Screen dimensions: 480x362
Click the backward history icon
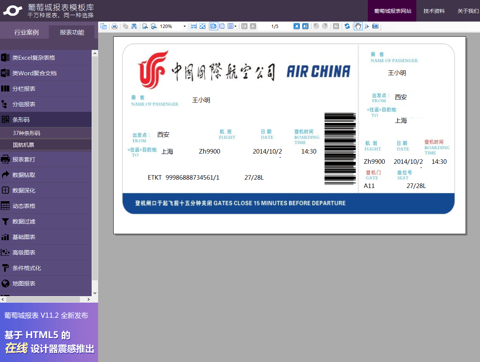click(316, 26)
